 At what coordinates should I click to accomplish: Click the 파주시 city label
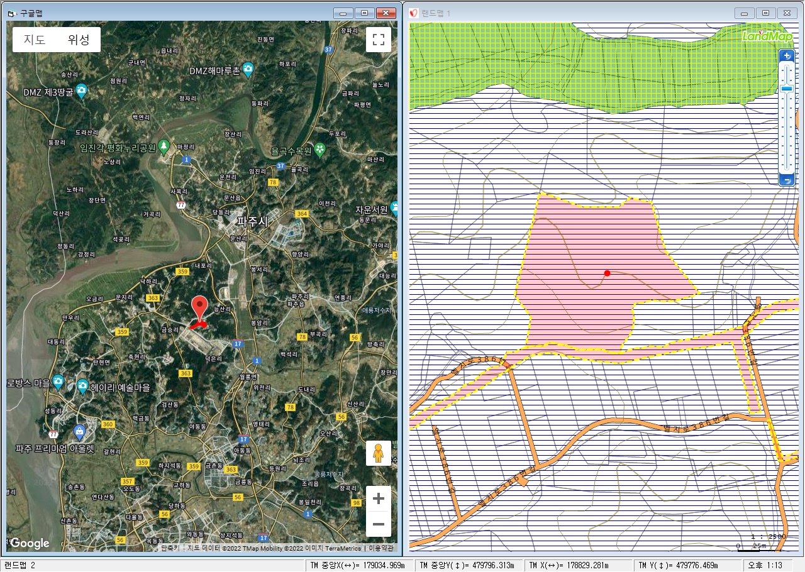coord(252,221)
